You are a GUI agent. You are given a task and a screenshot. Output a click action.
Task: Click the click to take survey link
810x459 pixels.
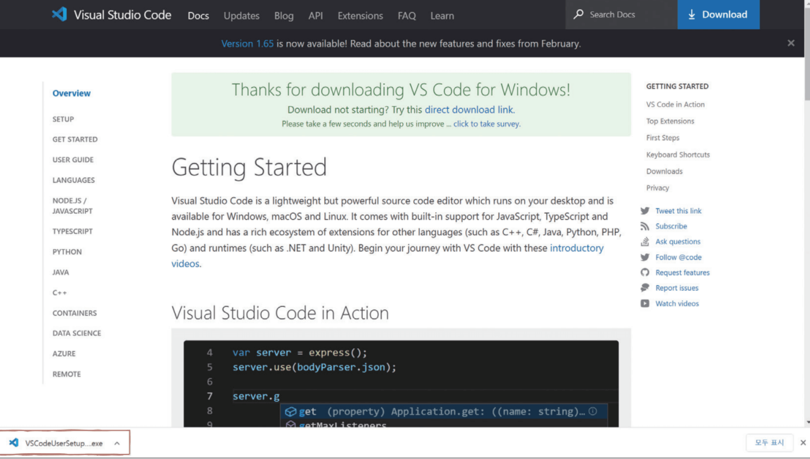[486, 124]
